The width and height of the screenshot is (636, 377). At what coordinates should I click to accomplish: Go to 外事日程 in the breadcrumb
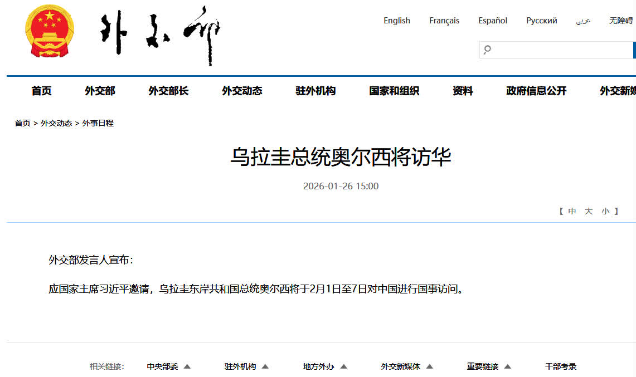pos(98,123)
